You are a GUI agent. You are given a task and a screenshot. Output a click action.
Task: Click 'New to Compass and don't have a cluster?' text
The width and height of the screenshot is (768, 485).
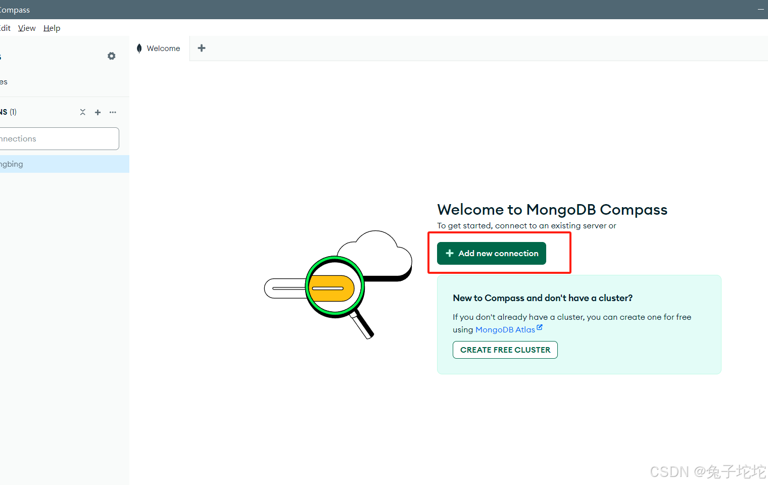[543, 298]
